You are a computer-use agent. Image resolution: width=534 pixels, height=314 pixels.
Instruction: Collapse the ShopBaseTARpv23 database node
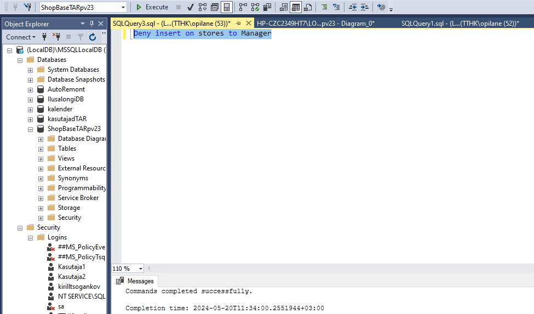(31, 129)
